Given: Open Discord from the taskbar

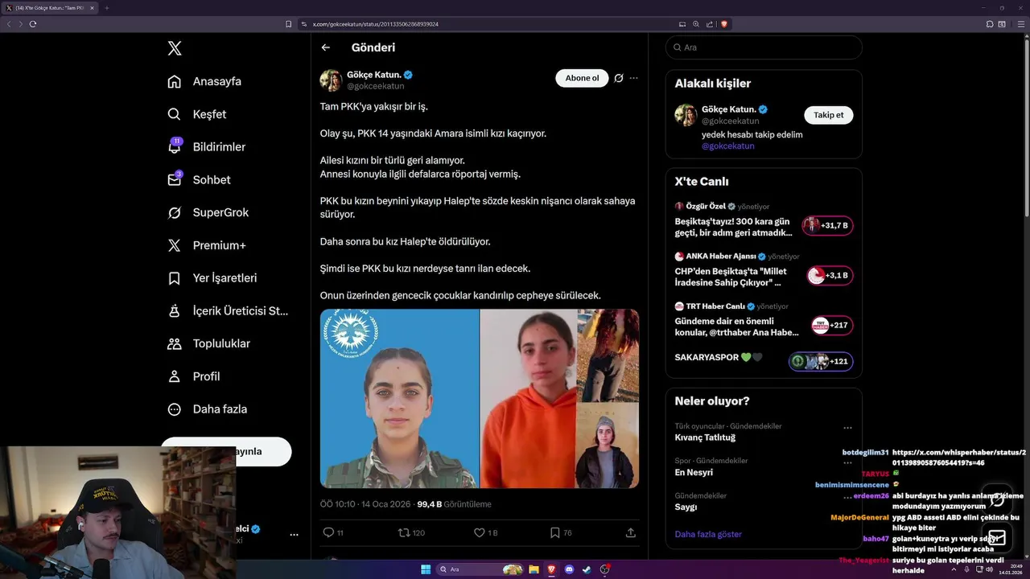Looking at the screenshot, I should click(569, 569).
